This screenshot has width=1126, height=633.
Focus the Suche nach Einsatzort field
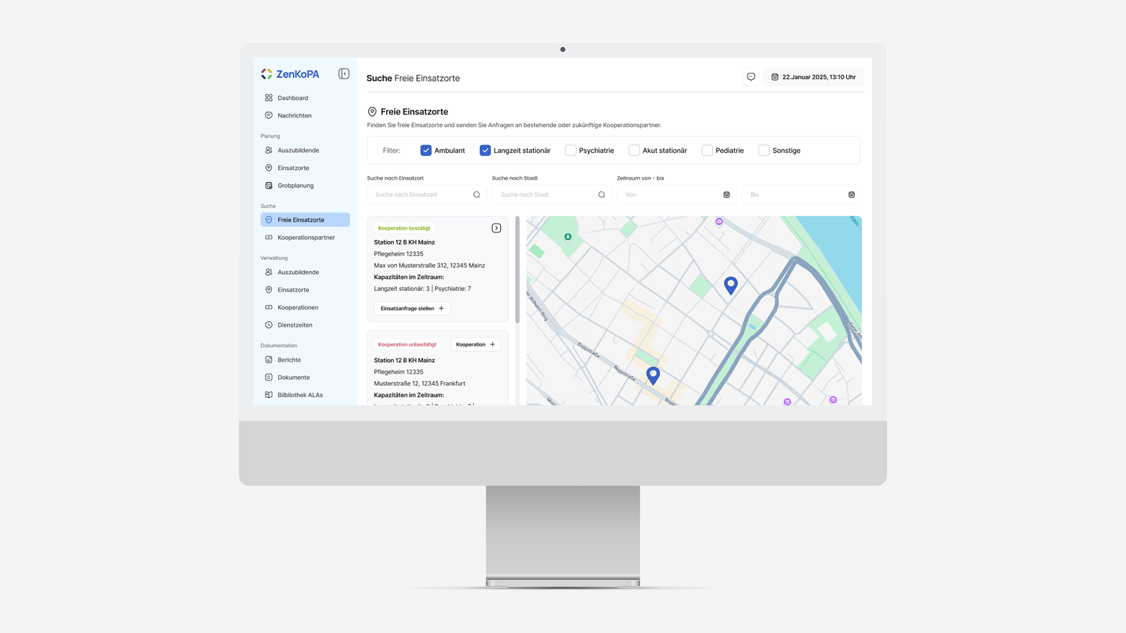pyautogui.click(x=426, y=195)
